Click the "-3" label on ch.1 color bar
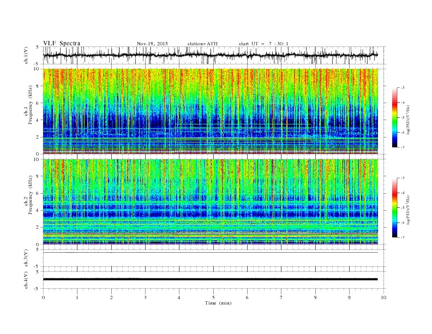Viewport: 432px width, 334px height. click(x=403, y=88)
